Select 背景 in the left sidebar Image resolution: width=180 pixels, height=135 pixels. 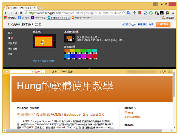10,38
